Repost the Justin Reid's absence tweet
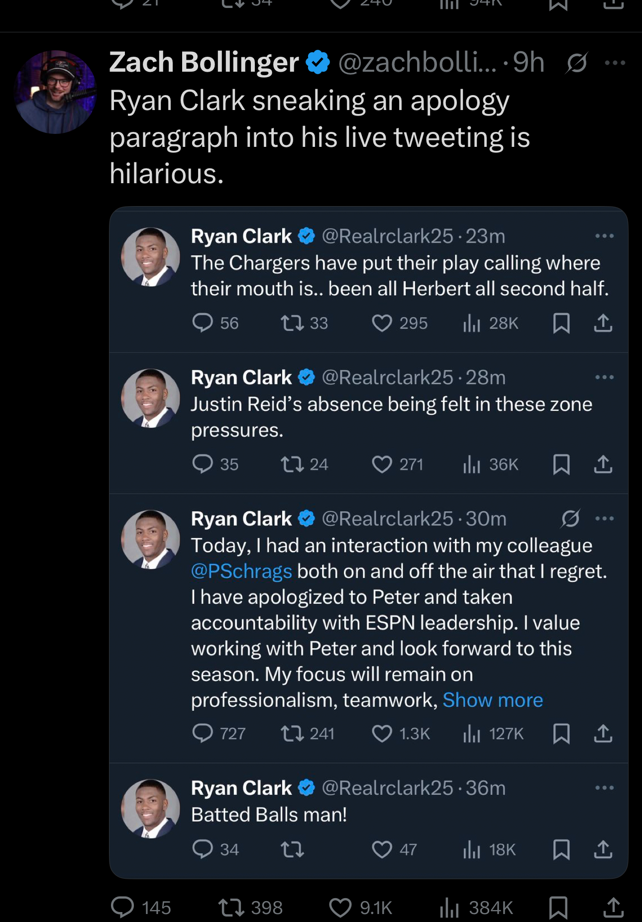This screenshot has height=922, width=642. point(292,464)
